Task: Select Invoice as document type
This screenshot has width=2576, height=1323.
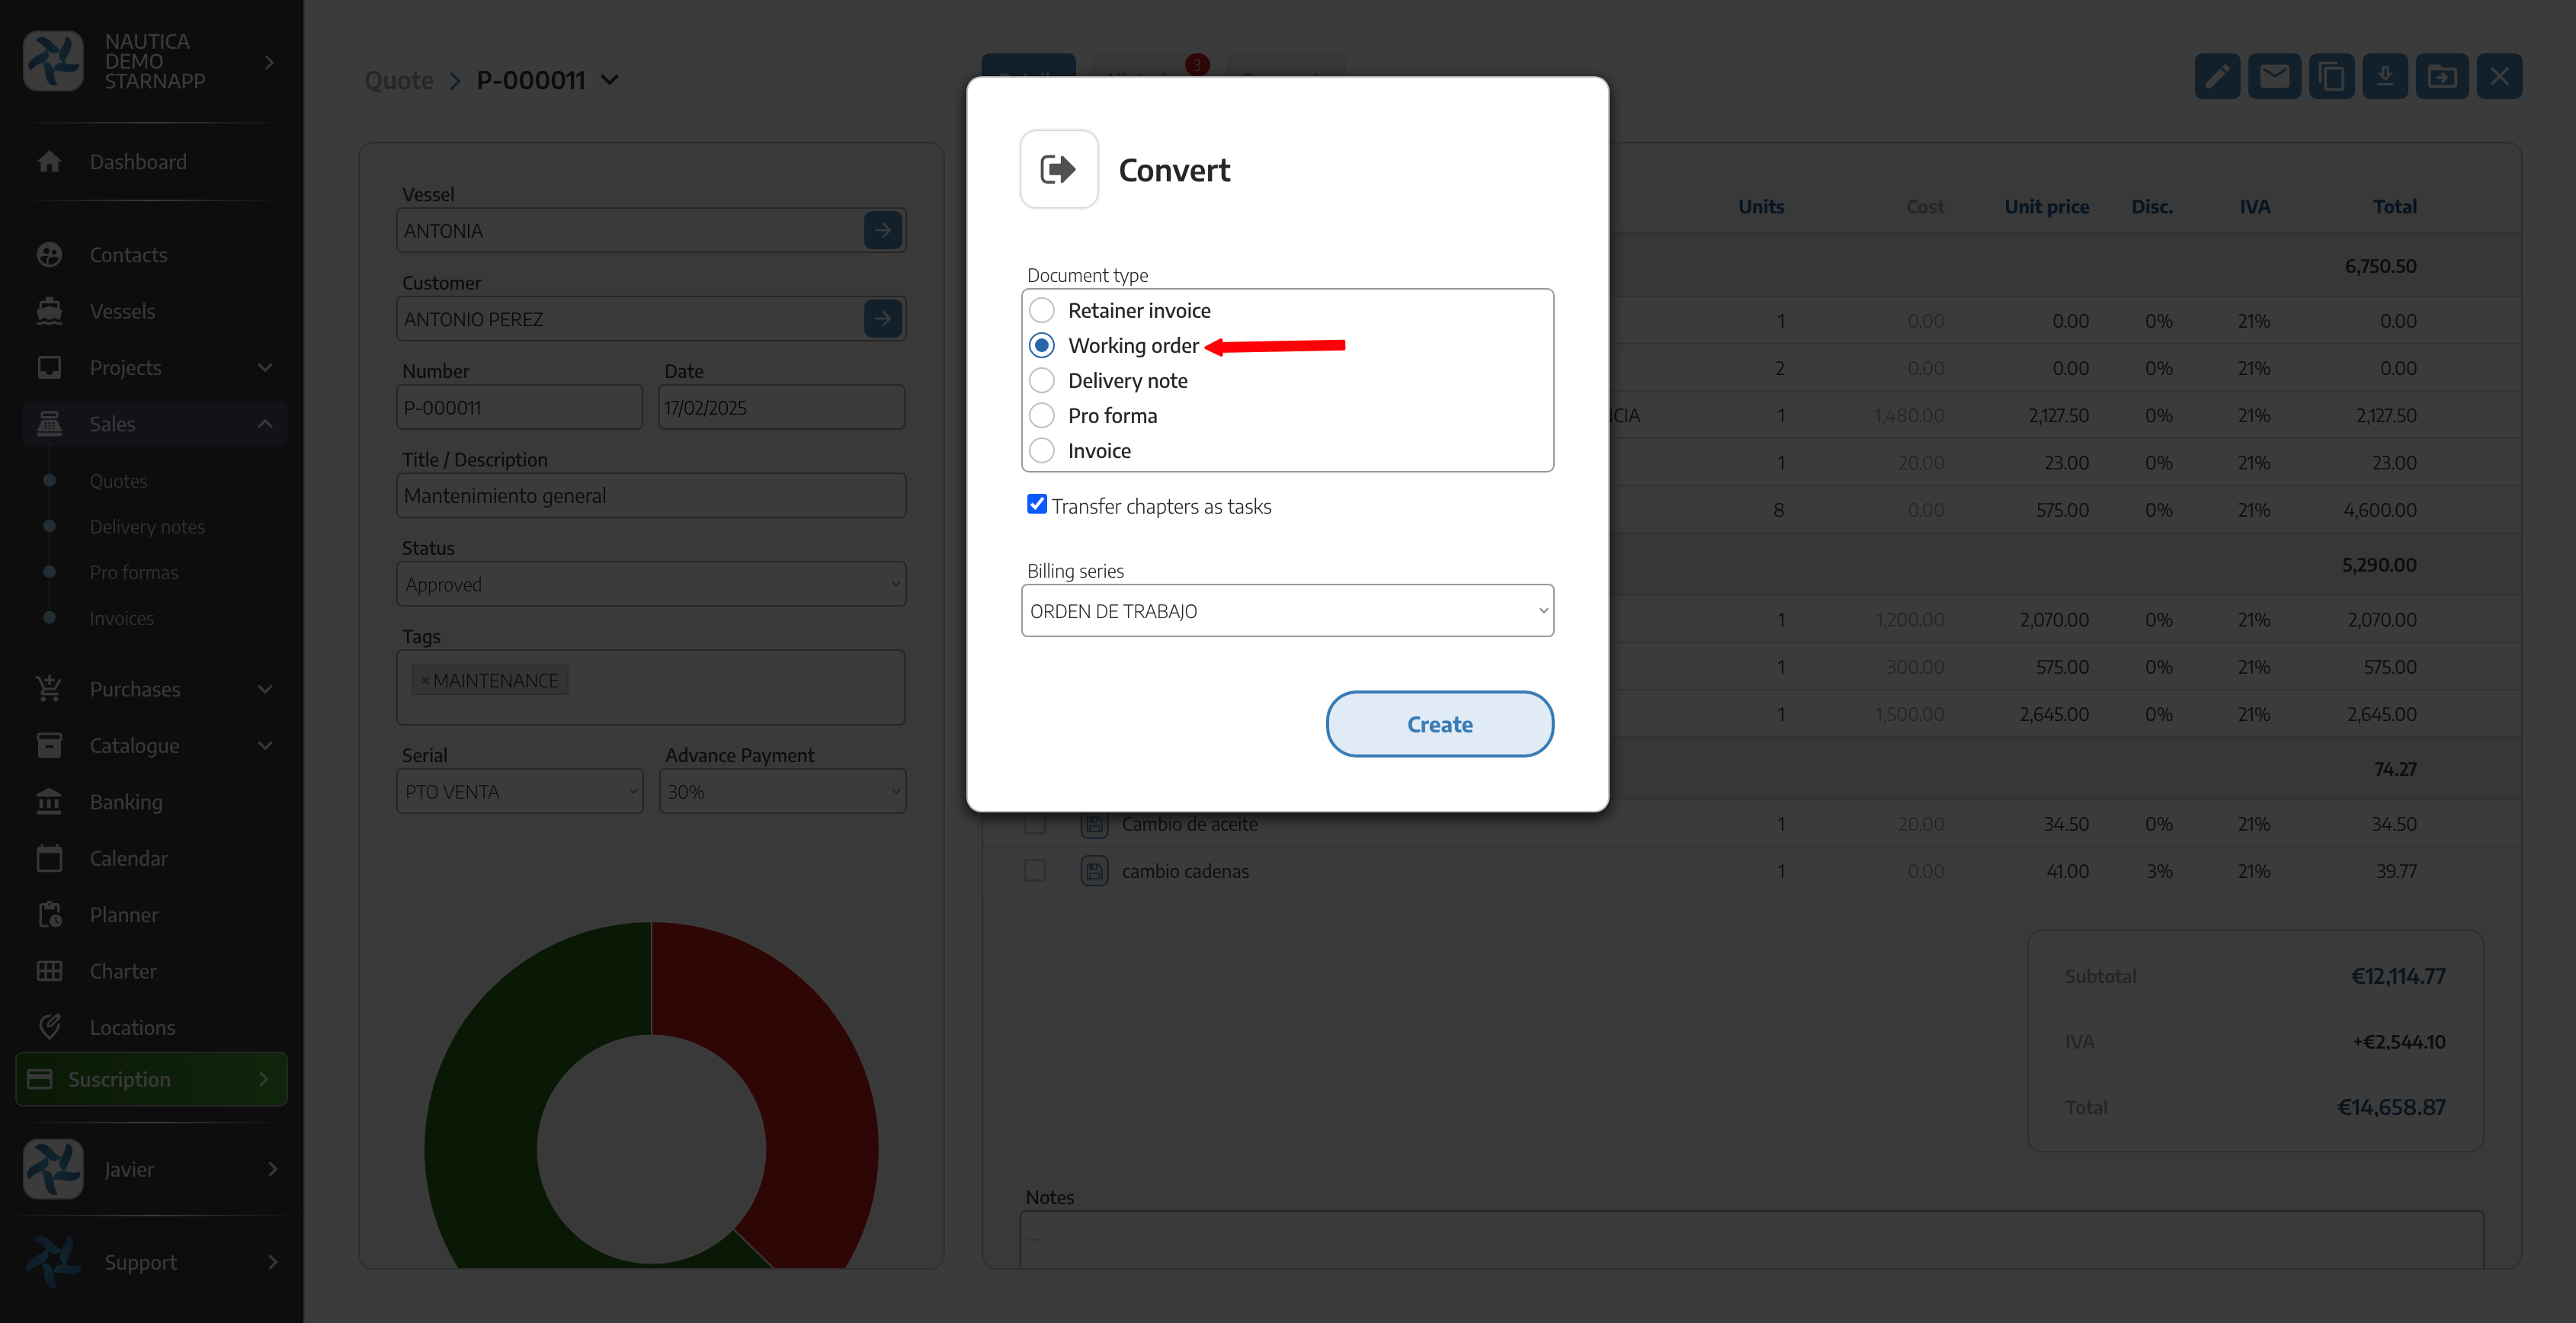Action: tap(1041, 450)
